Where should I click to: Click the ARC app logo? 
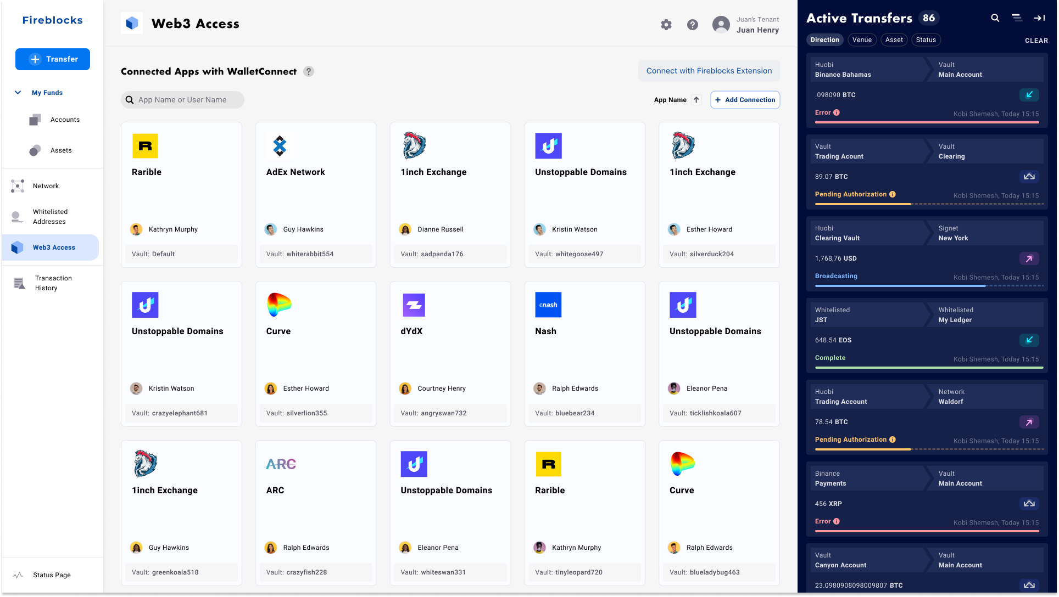tap(281, 464)
